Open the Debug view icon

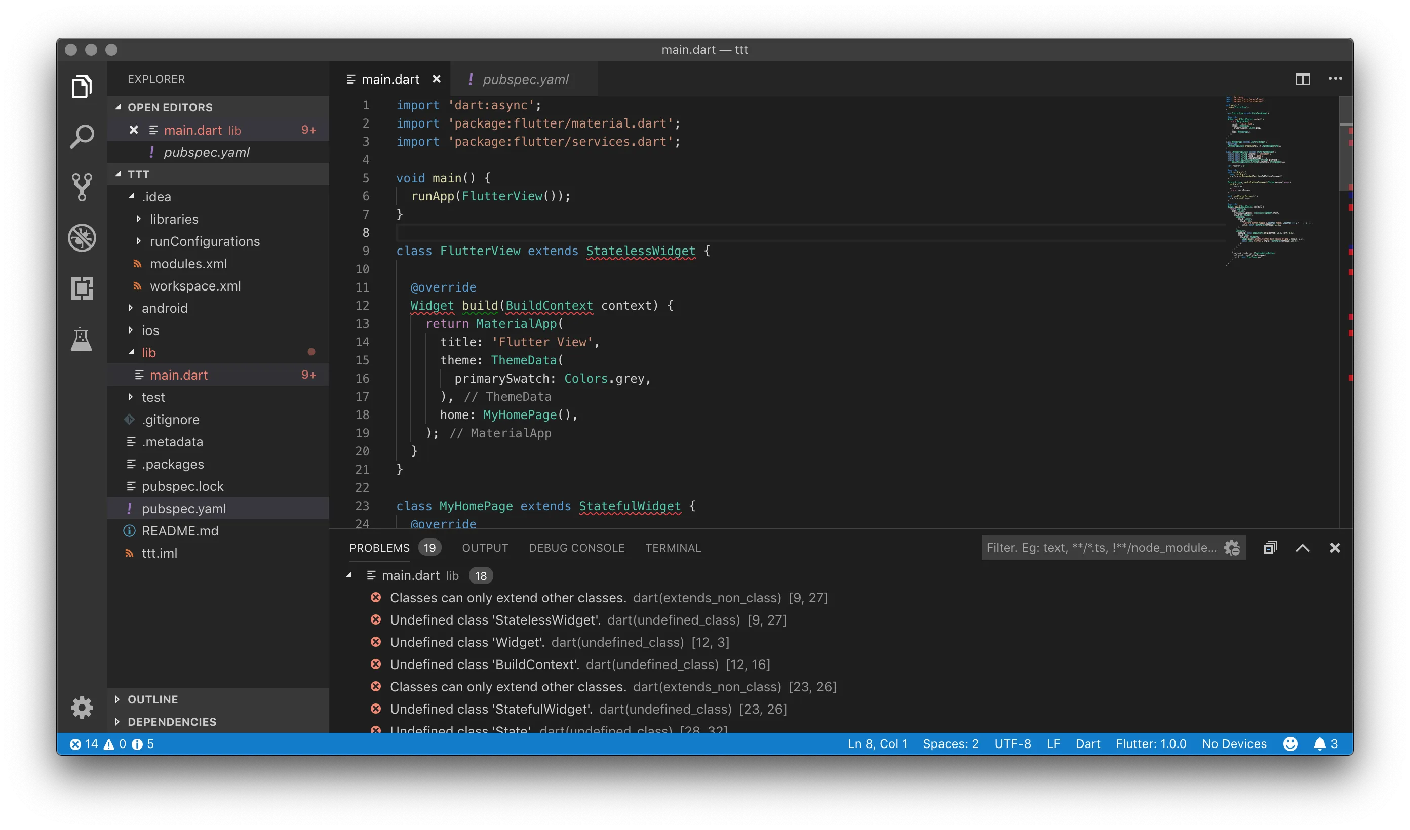82,238
